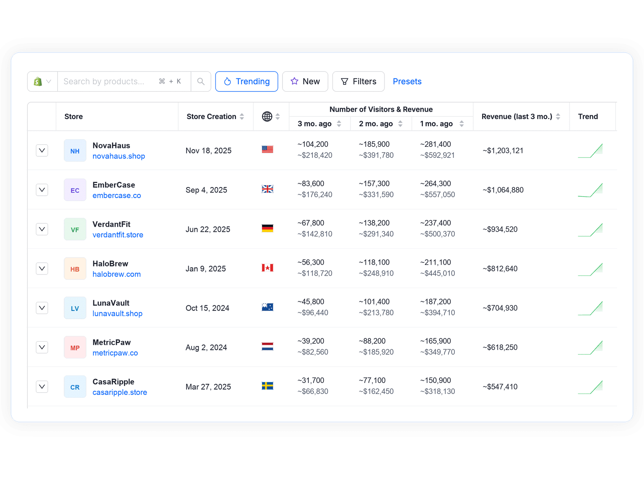Click the HaloBrew trend sparkline

pyautogui.click(x=590, y=269)
